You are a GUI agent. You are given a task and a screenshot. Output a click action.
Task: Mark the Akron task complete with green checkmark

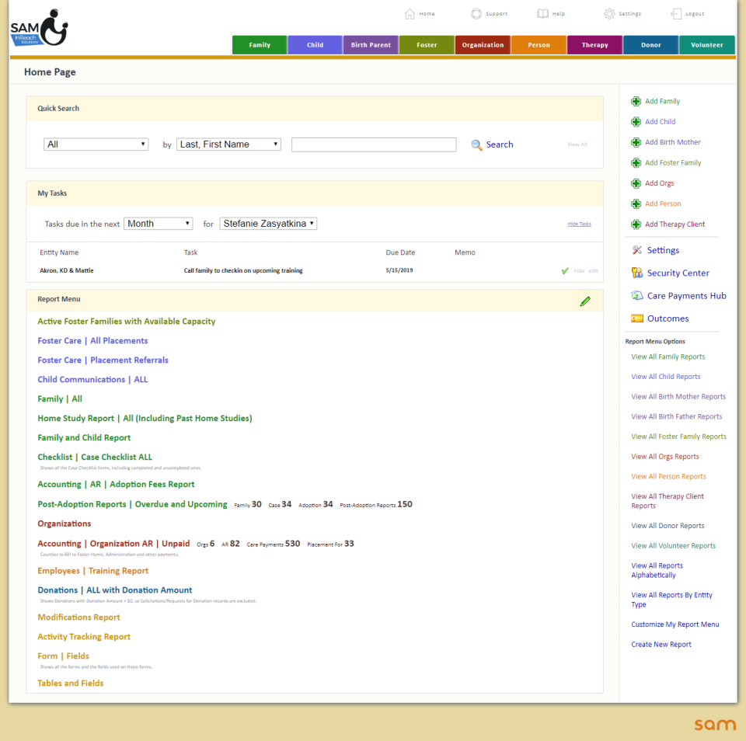[x=566, y=270]
